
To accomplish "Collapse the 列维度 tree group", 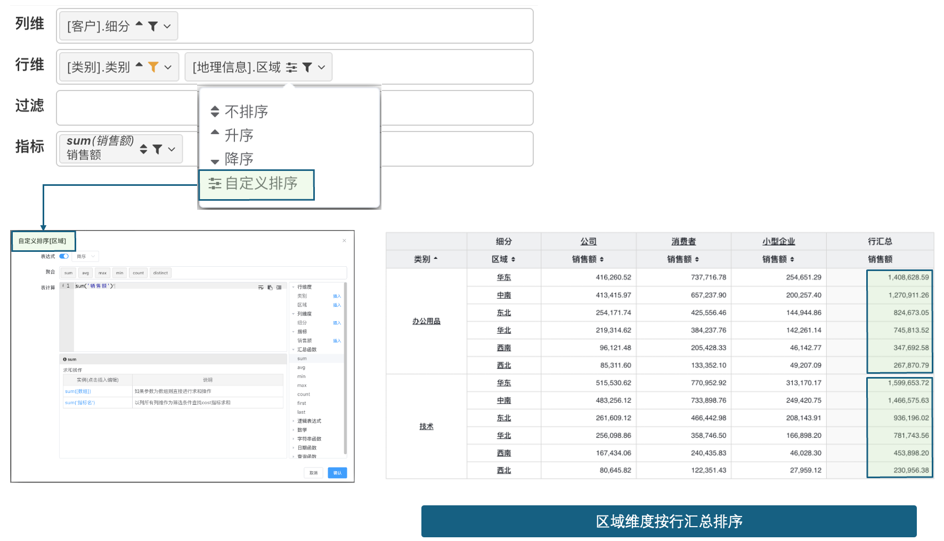I will tap(293, 314).
